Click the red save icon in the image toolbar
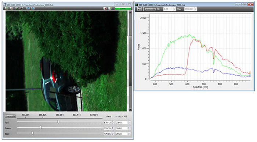Image resolution: width=257 pixels, height=142 pixels. pos(11,8)
